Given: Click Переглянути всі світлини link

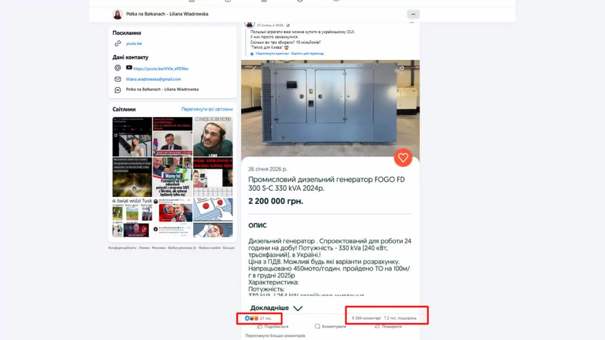Looking at the screenshot, I should click(207, 110).
